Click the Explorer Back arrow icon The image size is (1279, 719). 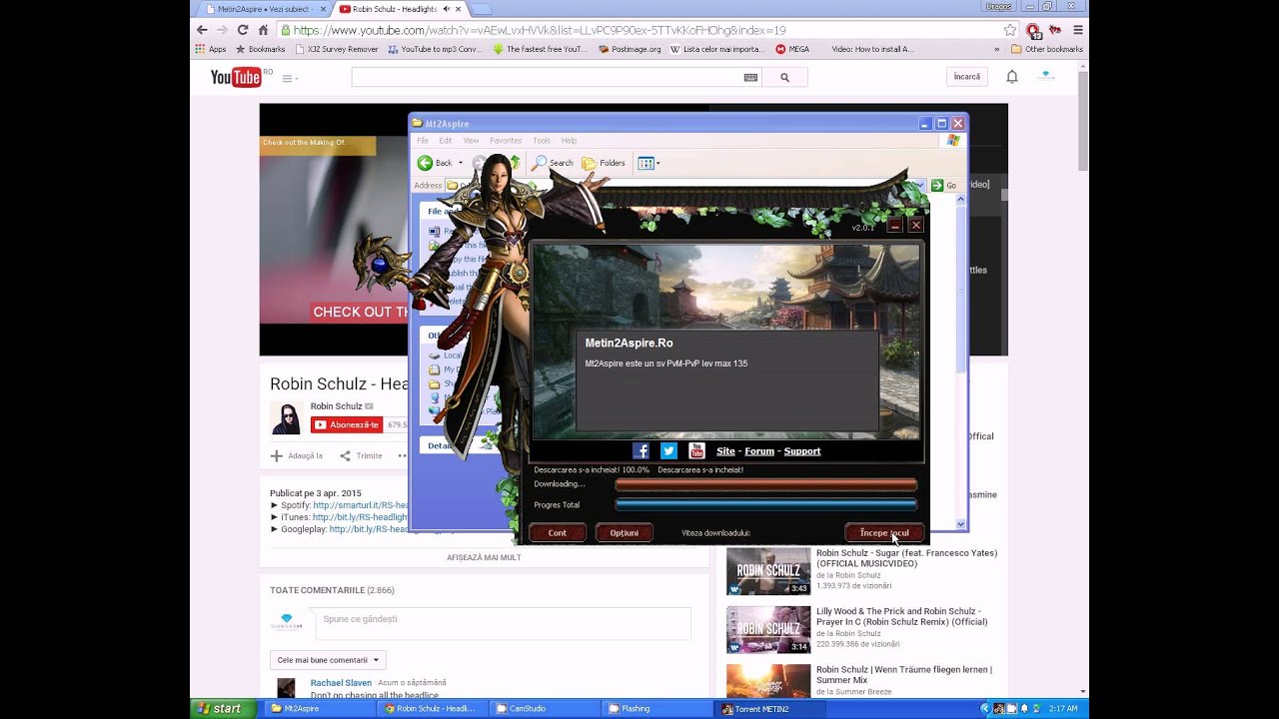pos(425,163)
